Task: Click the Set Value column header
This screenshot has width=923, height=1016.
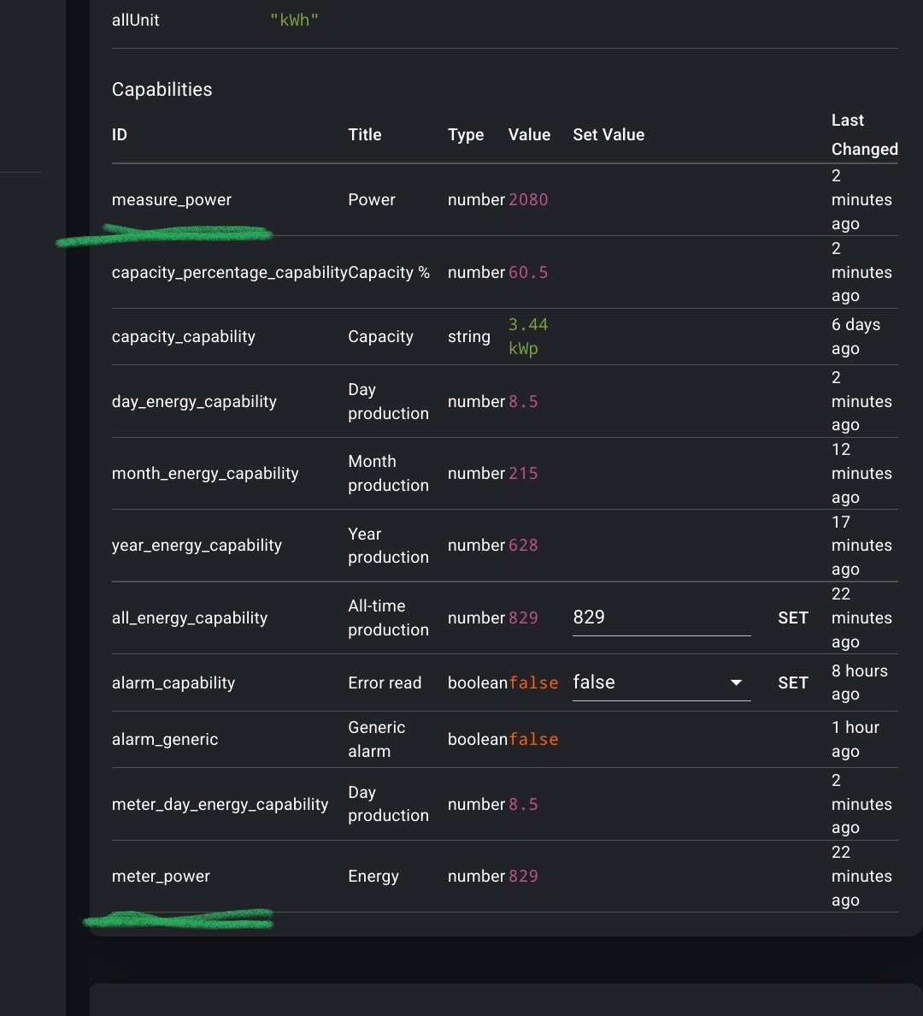Action: tap(608, 135)
